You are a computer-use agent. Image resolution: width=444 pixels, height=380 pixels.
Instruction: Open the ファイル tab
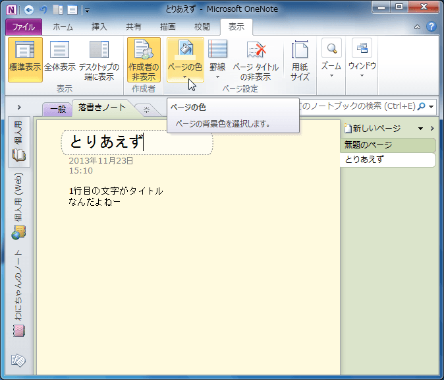pos(24,27)
